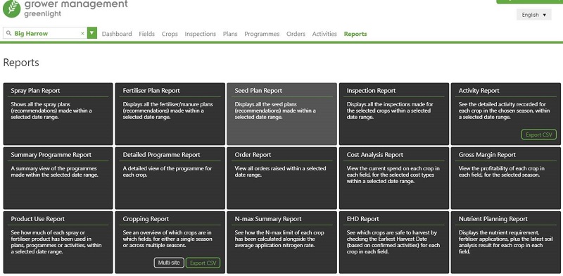This screenshot has height=276, width=563.
Task: Open the Programmes tab
Action: [x=262, y=34]
